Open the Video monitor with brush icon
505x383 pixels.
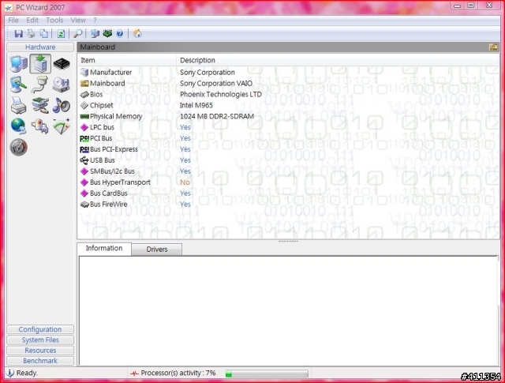coord(19,84)
